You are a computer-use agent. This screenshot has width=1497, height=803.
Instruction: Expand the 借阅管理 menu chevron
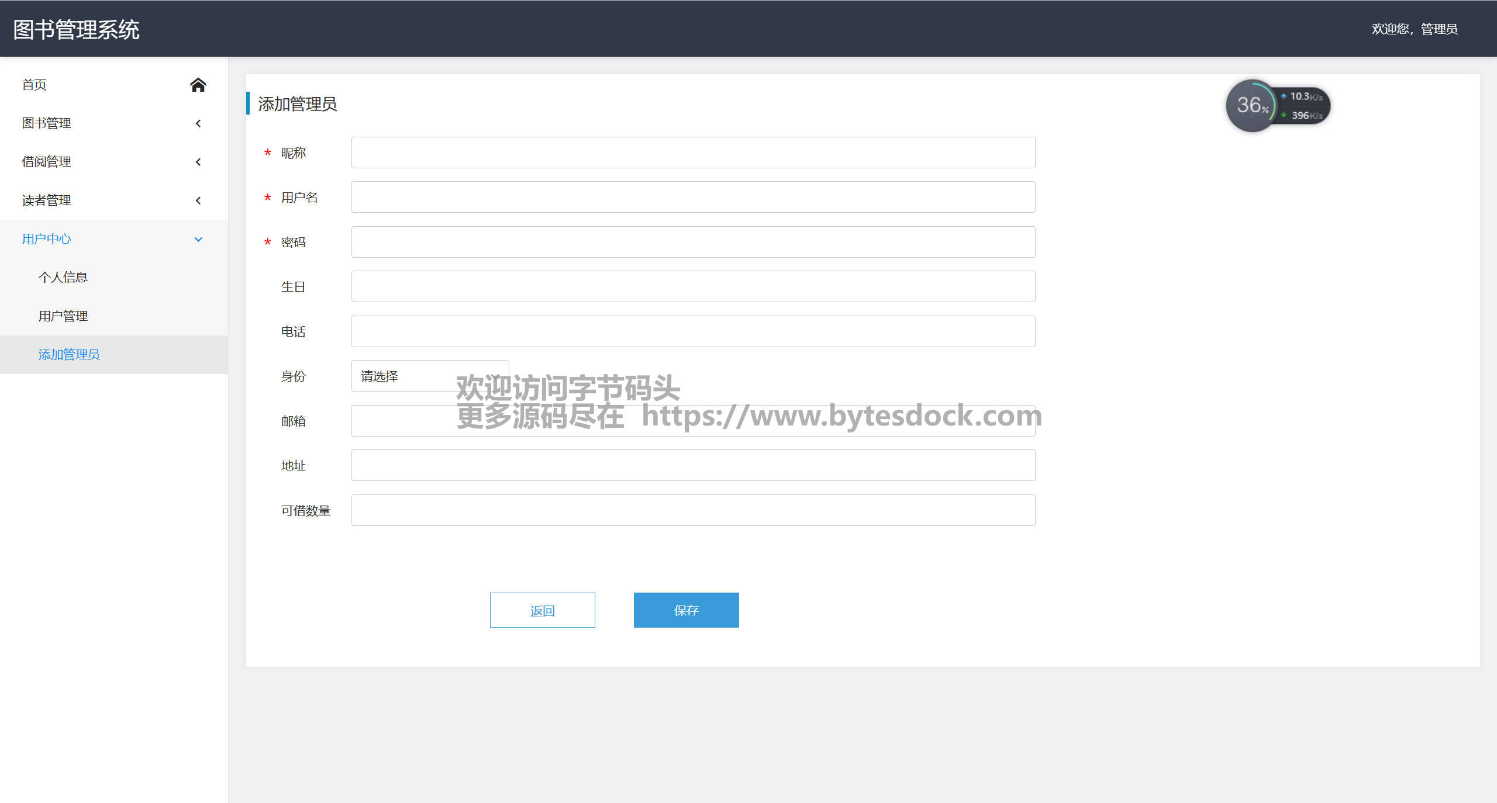point(198,162)
